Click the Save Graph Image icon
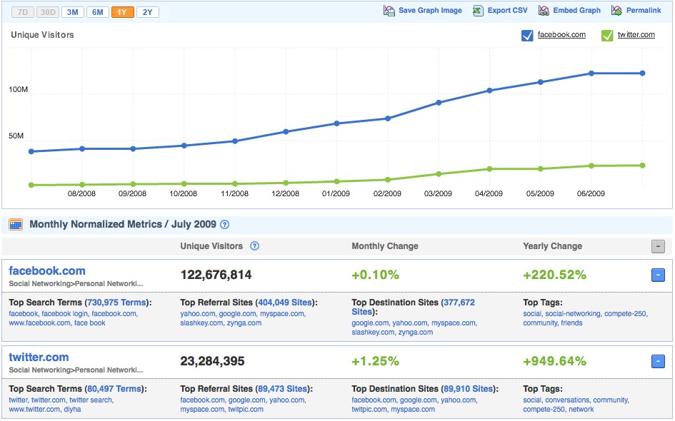This screenshot has width=675, height=421. pyautogui.click(x=389, y=11)
